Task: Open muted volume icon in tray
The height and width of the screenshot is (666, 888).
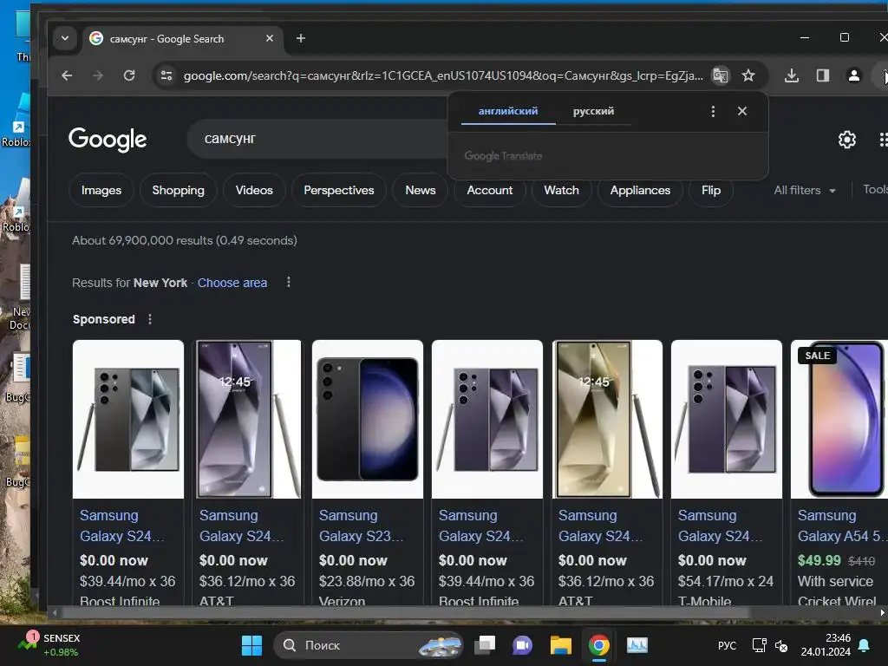Action: coord(781,645)
